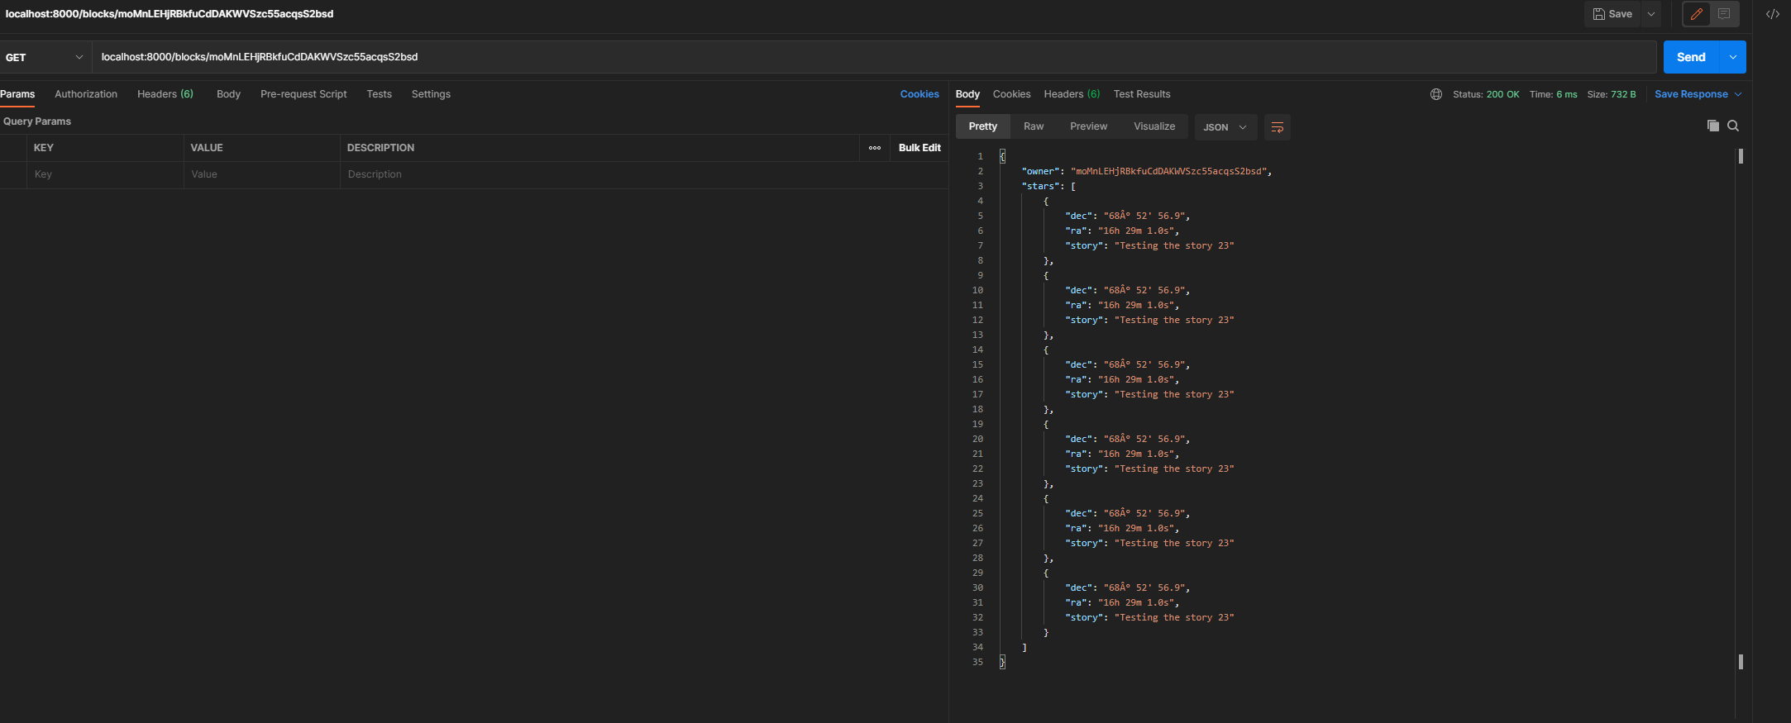The height and width of the screenshot is (723, 1791).
Task: Click the "story" value on line 32
Action: (1174, 617)
